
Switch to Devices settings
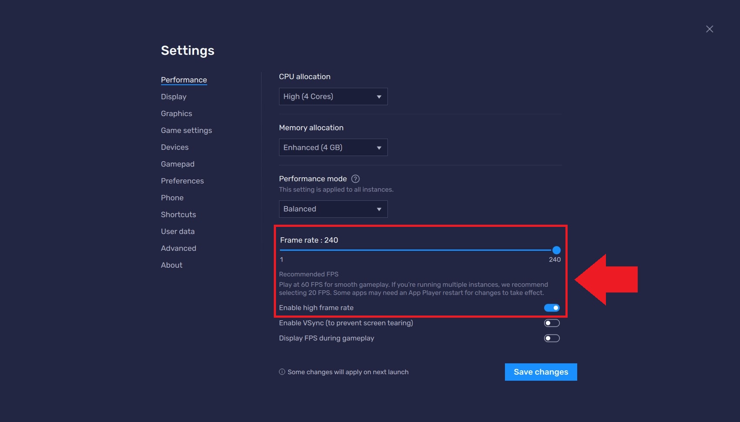[x=175, y=147]
